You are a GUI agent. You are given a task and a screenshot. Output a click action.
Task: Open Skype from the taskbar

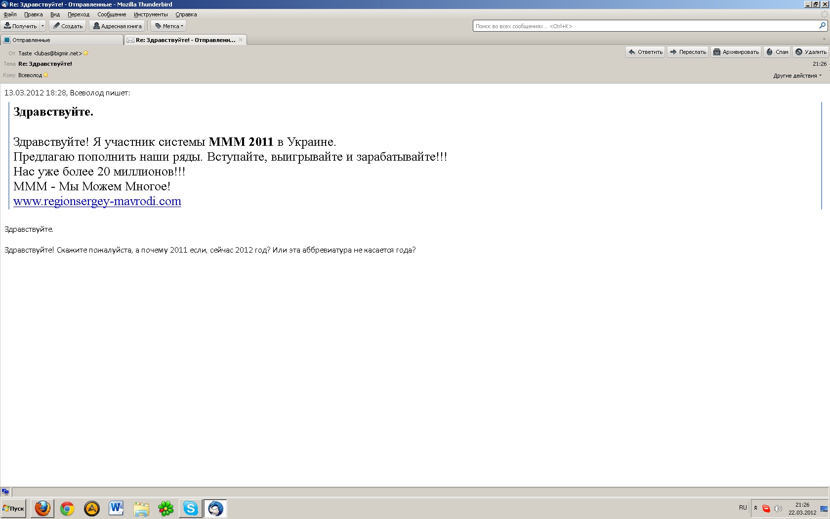[x=191, y=508]
